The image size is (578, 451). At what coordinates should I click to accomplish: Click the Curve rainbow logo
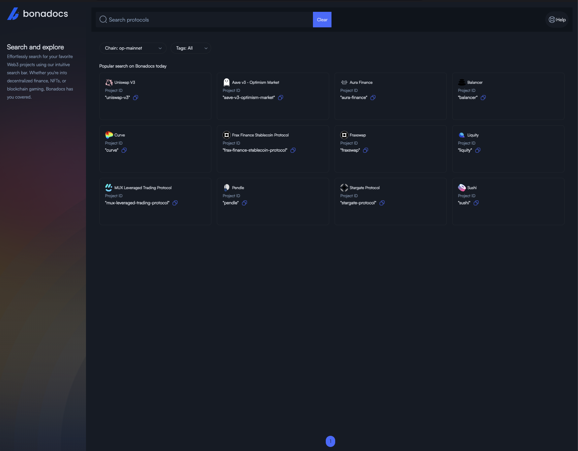pos(109,135)
